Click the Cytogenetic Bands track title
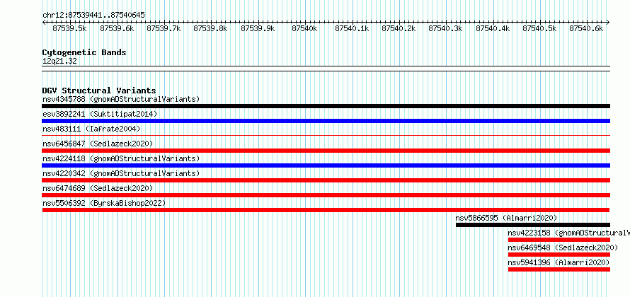This screenshot has width=630, height=297. click(84, 52)
